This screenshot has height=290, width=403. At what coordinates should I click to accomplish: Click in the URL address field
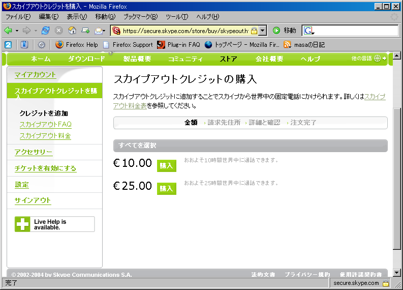pyautogui.click(x=185, y=31)
